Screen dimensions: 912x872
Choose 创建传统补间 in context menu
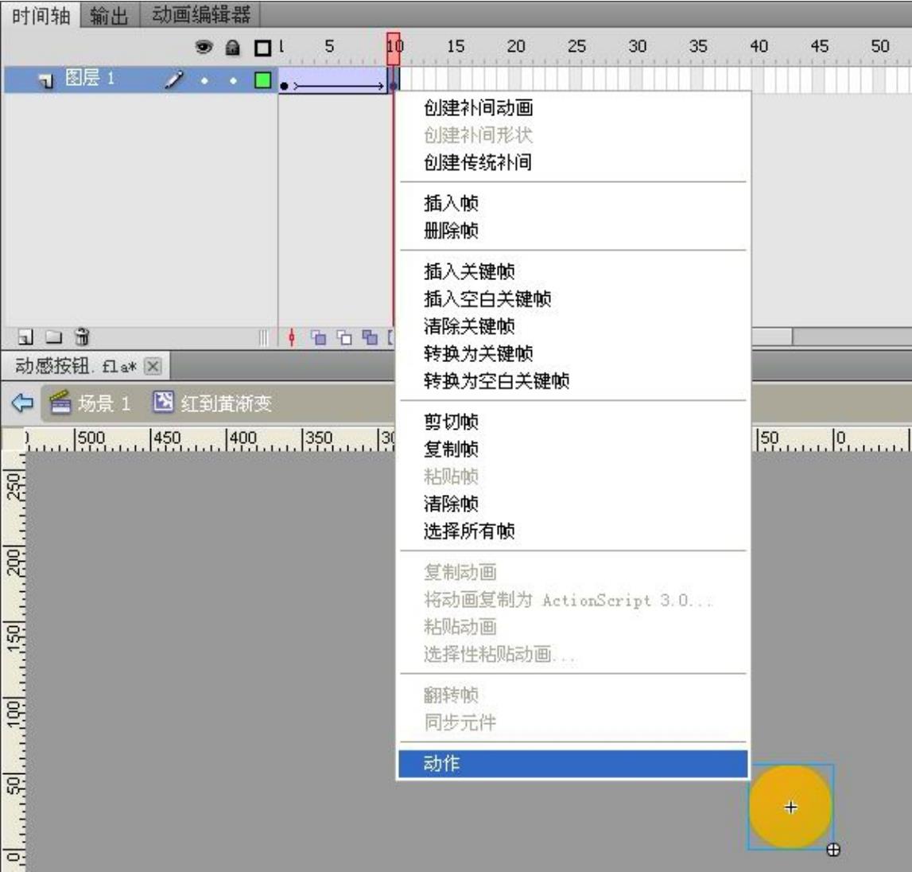point(477,163)
